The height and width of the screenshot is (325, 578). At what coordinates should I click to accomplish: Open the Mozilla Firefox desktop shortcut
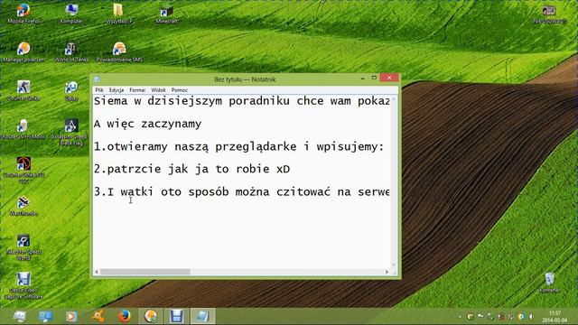point(23,14)
